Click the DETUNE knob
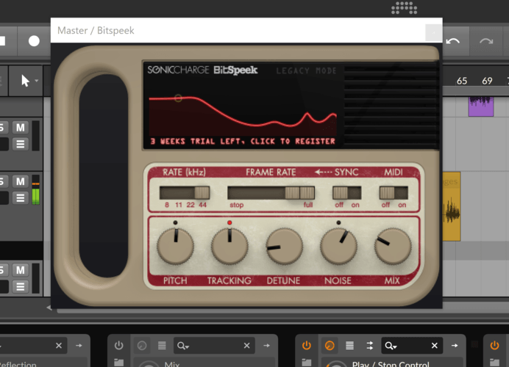Viewport: 509px width, 367px height. tap(284, 246)
